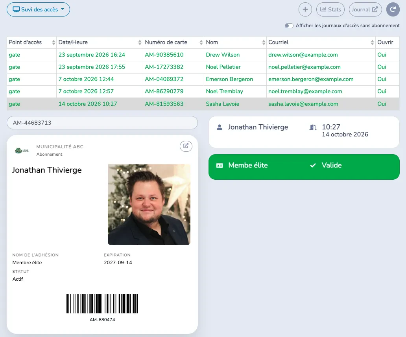The width and height of the screenshot is (406, 337).
Task: Click Oui in Noel Pelletier row
Action: click(382, 67)
